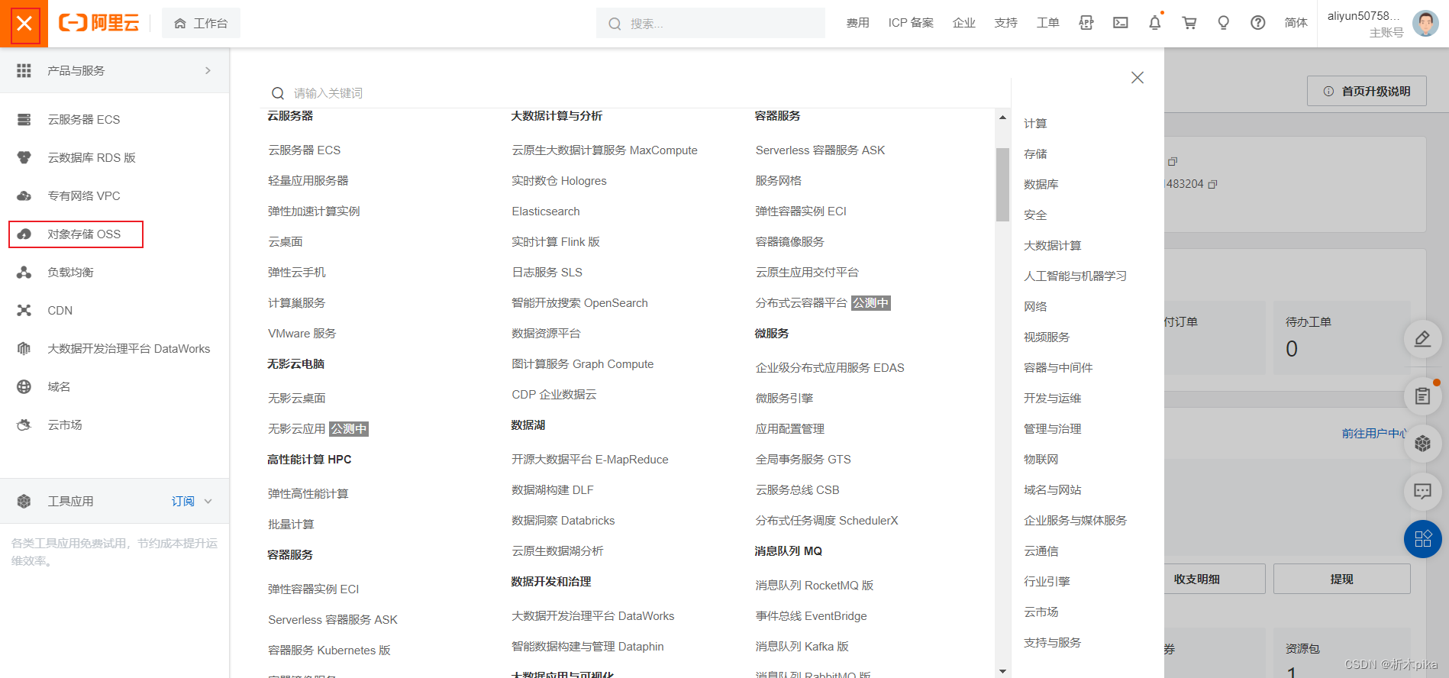
Task: Switch language via 简体
Action: [1296, 23]
